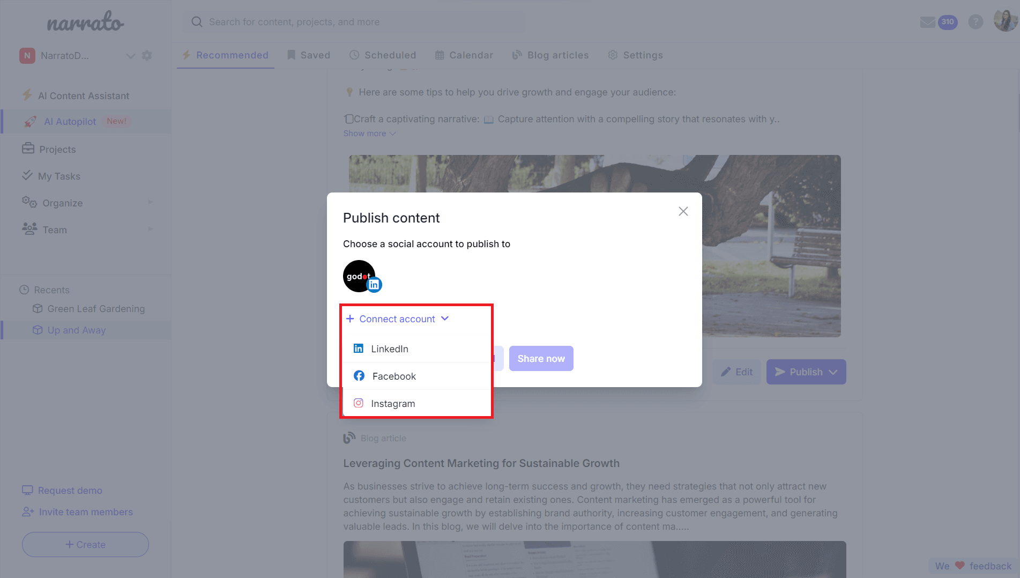The width and height of the screenshot is (1020, 578).
Task: Switch to the Blog articles tab
Action: coord(550,55)
